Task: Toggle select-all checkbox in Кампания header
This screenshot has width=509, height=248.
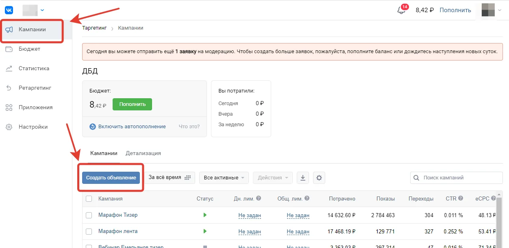Action: click(89, 199)
